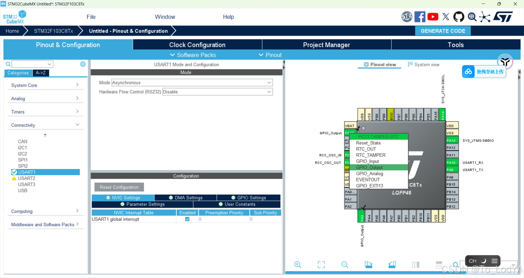This screenshot has width=524, height=278.
Task: Zoom in on the pinout view
Action: coord(298,264)
